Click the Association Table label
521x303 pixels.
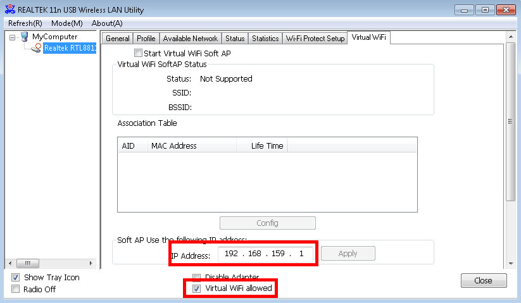pos(147,123)
